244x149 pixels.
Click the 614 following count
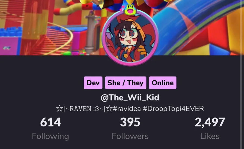click(x=50, y=122)
